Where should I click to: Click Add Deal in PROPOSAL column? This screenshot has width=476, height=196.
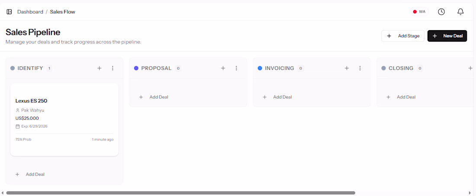pos(154,97)
